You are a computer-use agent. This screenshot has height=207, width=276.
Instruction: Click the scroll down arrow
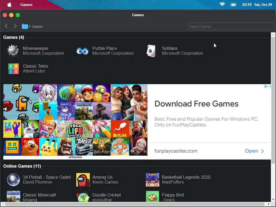pyautogui.click(x=273, y=199)
